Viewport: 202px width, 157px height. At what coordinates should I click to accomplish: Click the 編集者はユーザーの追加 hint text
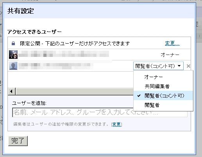click(61, 124)
